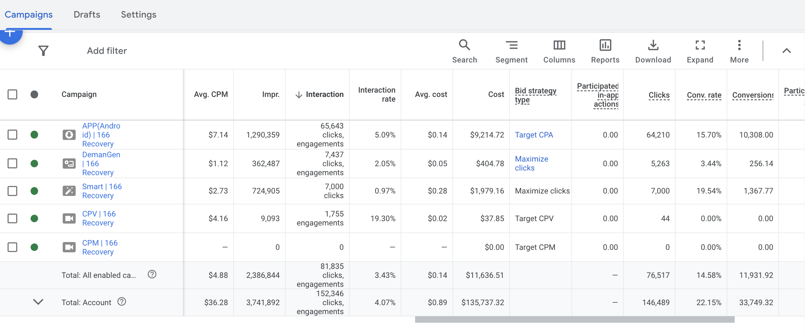Open the Columns editor icon
Viewport: 805px width, 331px height.
(559, 45)
